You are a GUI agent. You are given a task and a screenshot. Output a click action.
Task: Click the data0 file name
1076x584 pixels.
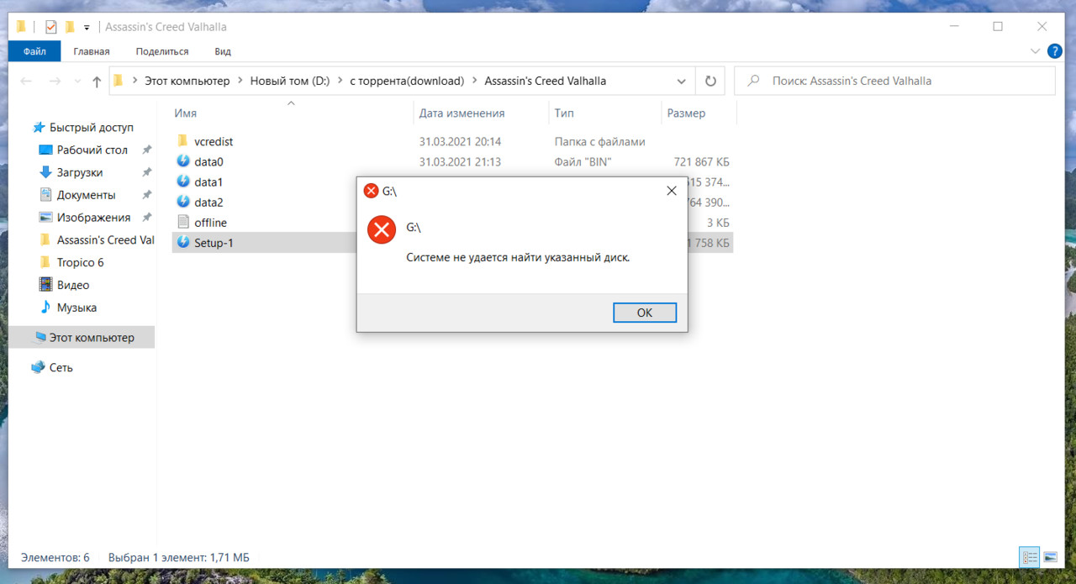(208, 161)
